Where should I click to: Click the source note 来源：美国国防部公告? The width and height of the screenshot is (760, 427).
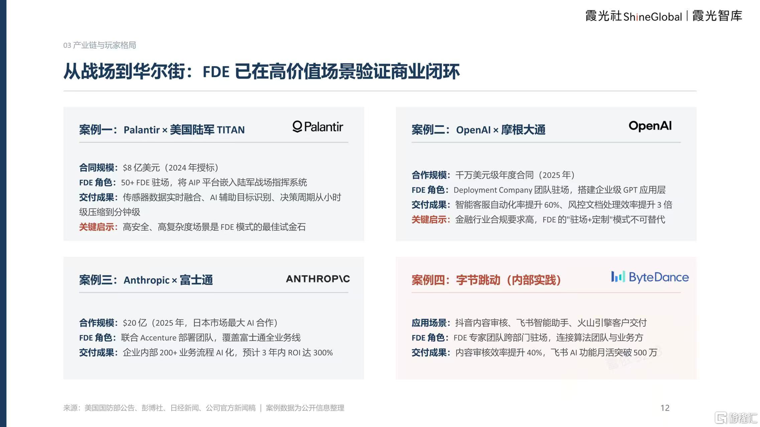tap(159, 408)
